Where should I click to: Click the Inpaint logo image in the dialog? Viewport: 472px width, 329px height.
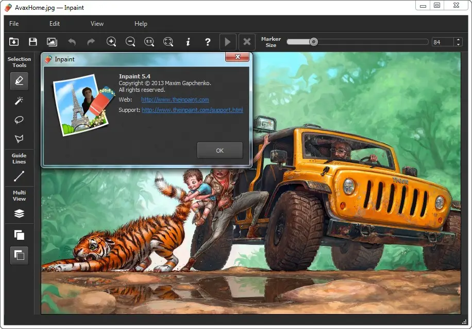pyautogui.click(x=83, y=105)
